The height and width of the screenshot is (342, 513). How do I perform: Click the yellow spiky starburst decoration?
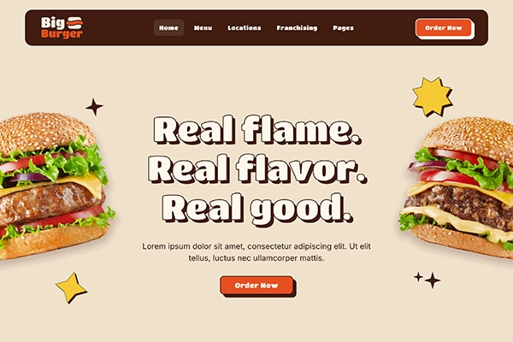point(433,97)
